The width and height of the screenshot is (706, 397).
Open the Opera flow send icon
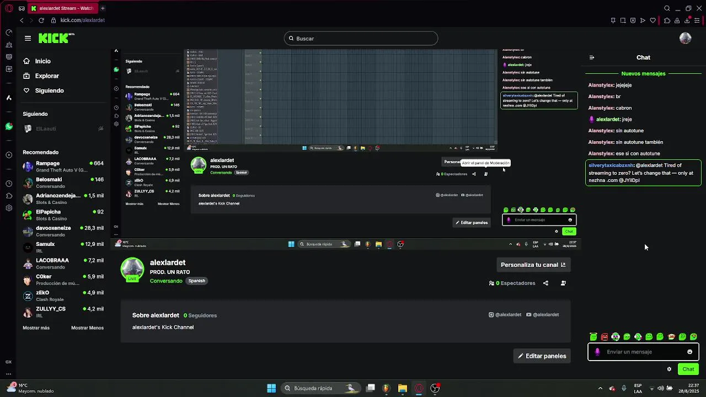coord(643,20)
